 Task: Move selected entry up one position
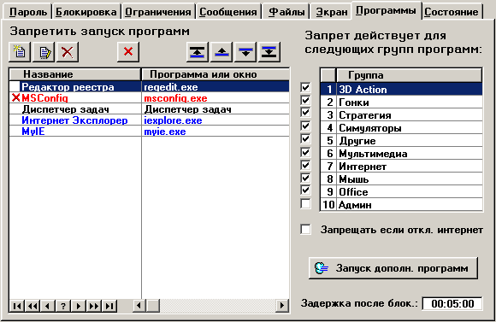click(x=221, y=51)
